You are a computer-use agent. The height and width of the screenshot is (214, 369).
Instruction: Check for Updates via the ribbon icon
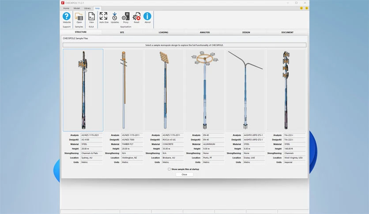coord(115,18)
